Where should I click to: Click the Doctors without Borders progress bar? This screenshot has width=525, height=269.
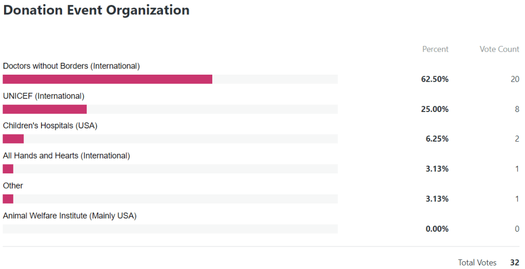(x=170, y=79)
